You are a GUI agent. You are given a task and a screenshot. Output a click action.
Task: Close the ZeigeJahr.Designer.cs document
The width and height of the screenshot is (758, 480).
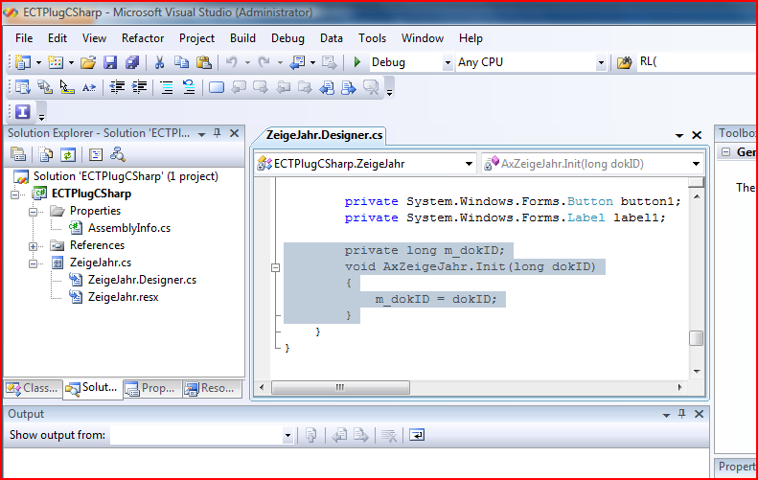pyautogui.click(x=697, y=135)
